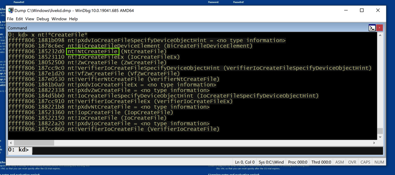Click the nt!ZwCreateFile symbol line
Viewport: 395px width, 175px height.
click(x=87, y=62)
